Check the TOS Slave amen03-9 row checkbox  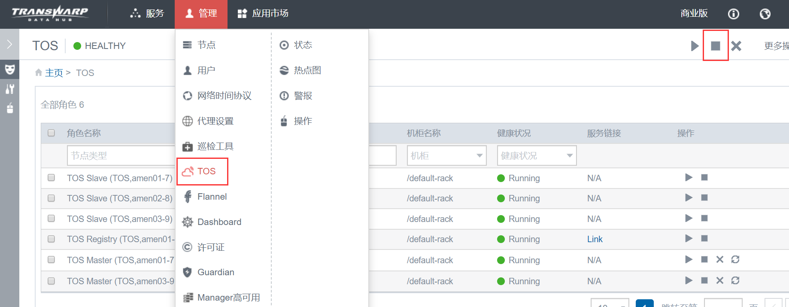51,218
